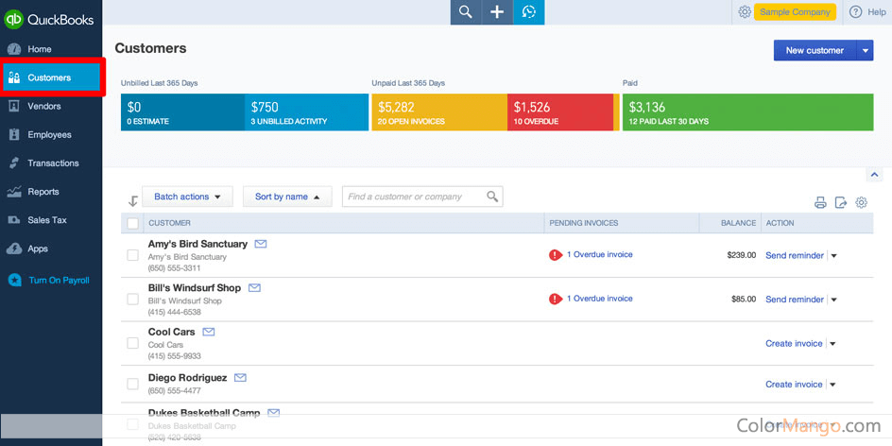Image resolution: width=892 pixels, height=446 pixels.
Task: Click the email icon beside Dukes Basketball Camp
Action: [x=274, y=413]
